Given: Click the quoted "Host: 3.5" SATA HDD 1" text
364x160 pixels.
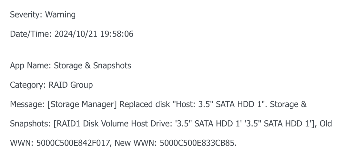Looking at the screenshot, I should click(220, 104).
